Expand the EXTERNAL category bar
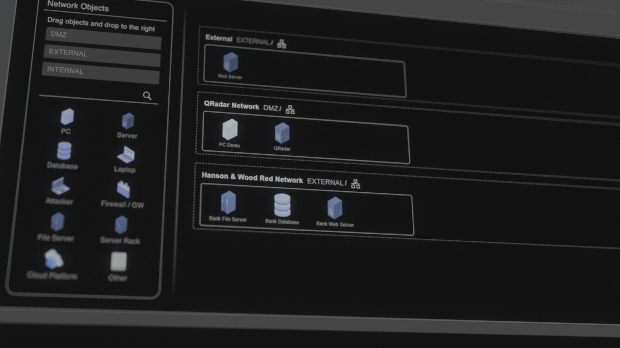The width and height of the screenshot is (620, 348). tap(102, 56)
